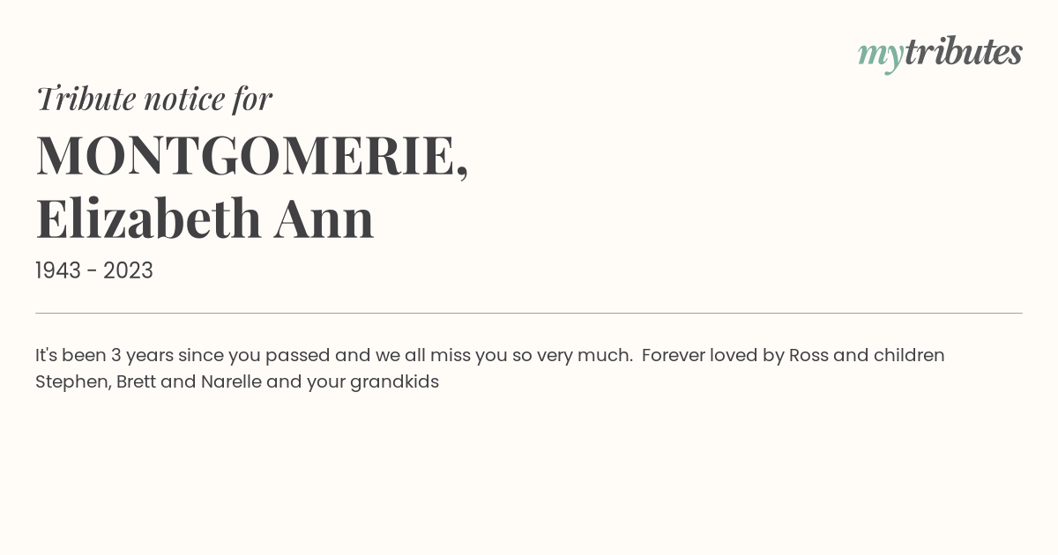Select the italic "Tribute notice for" heading

click(154, 99)
